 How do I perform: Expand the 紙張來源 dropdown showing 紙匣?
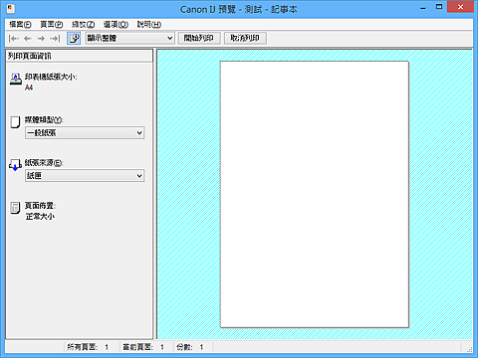click(85, 176)
